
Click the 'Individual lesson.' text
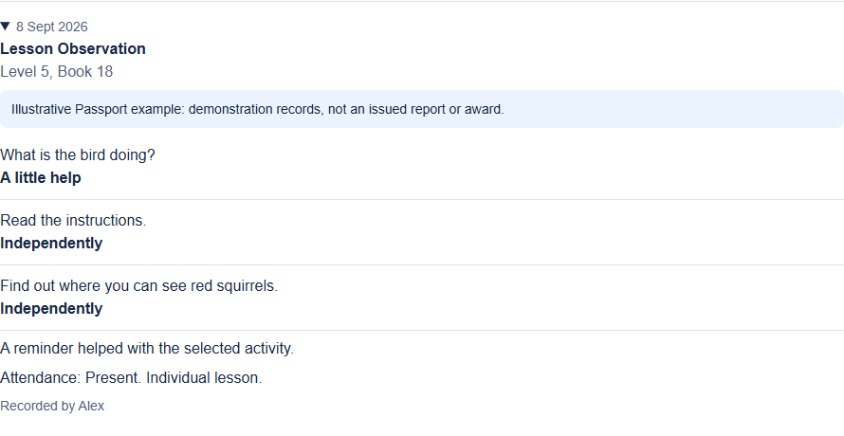[x=204, y=378]
